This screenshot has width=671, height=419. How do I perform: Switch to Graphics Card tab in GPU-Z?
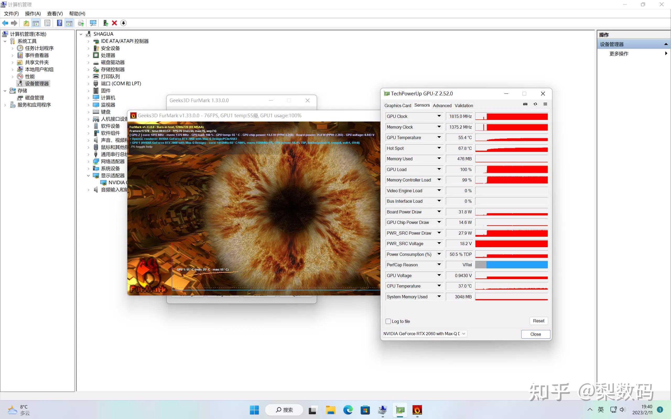[398, 106]
